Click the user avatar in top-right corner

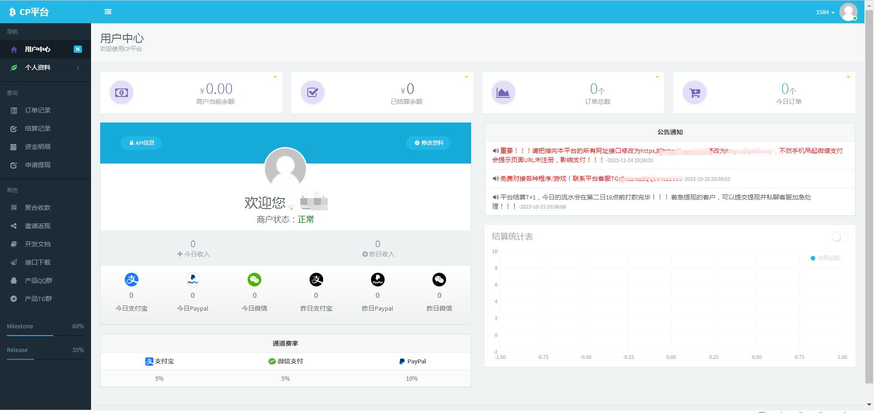(849, 12)
